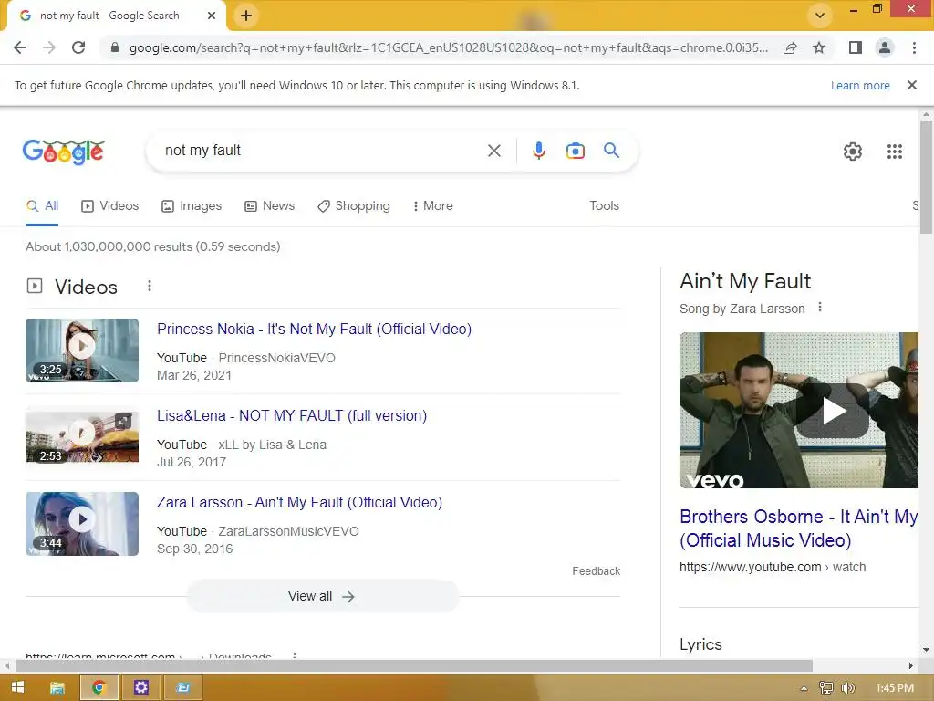The image size is (934, 701).
Task: Open the Chrome three-dot menu
Action: click(x=914, y=47)
